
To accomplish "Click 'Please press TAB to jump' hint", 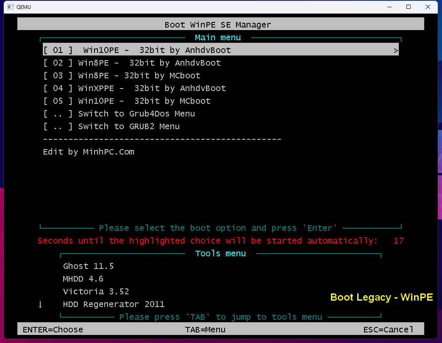I will click(x=220, y=317).
